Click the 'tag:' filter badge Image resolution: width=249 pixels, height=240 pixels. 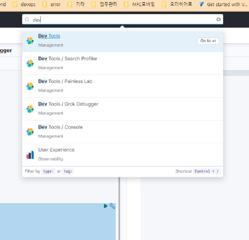click(68, 171)
